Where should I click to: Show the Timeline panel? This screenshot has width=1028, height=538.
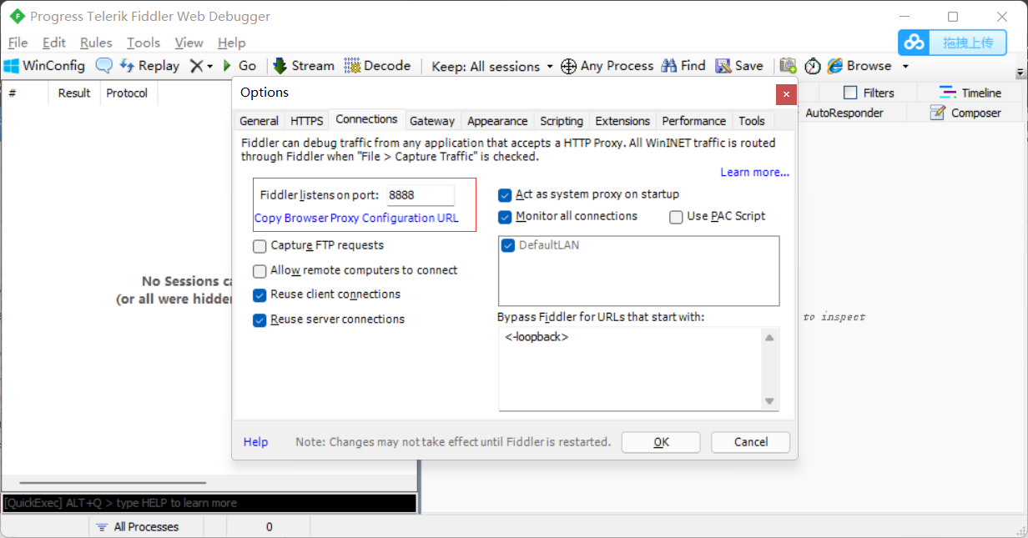(x=970, y=93)
